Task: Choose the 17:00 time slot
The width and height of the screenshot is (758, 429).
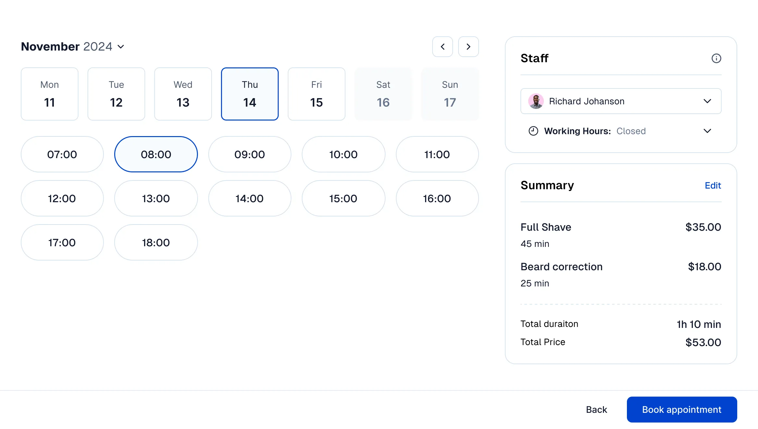Action: click(x=62, y=242)
